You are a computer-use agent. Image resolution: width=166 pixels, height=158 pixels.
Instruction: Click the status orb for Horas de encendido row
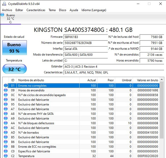point(6,90)
